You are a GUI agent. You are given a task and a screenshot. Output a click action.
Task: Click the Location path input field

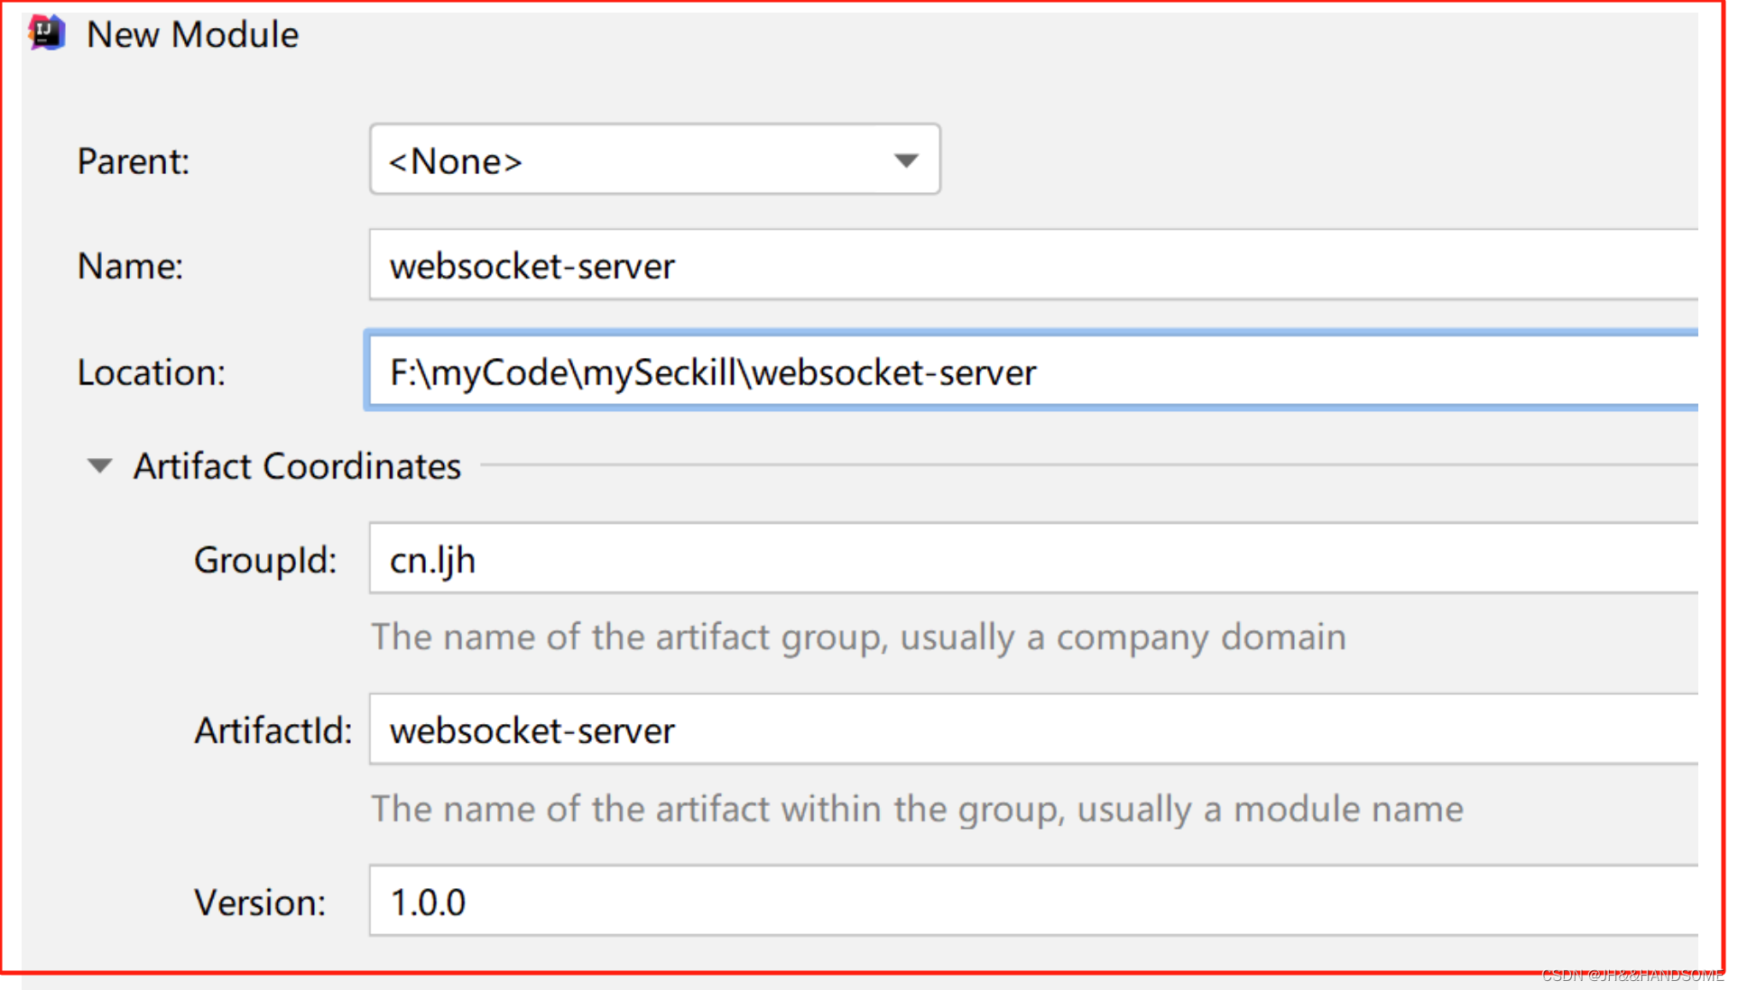click(1032, 371)
